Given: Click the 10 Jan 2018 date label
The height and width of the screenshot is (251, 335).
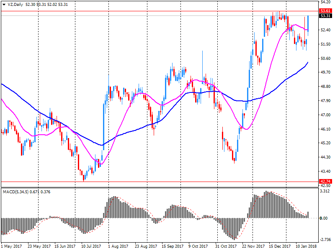Looking at the screenshot, I should pyautogui.click(x=306, y=246).
